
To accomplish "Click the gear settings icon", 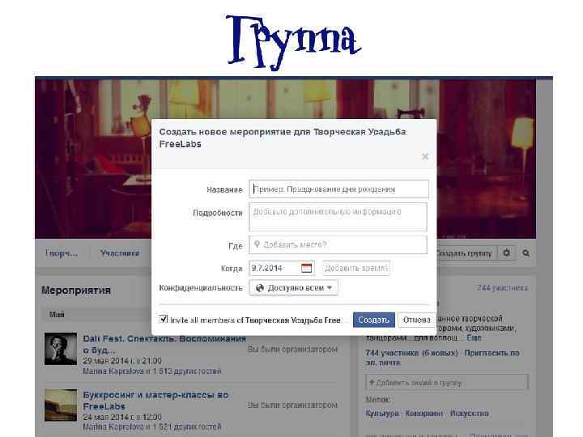I will [x=506, y=253].
